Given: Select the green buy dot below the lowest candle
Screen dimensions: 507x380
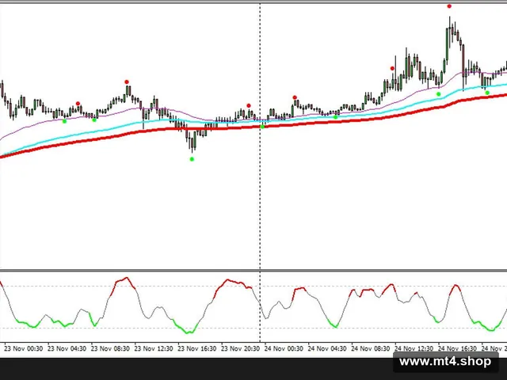Looking at the screenshot, I should (x=192, y=159).
